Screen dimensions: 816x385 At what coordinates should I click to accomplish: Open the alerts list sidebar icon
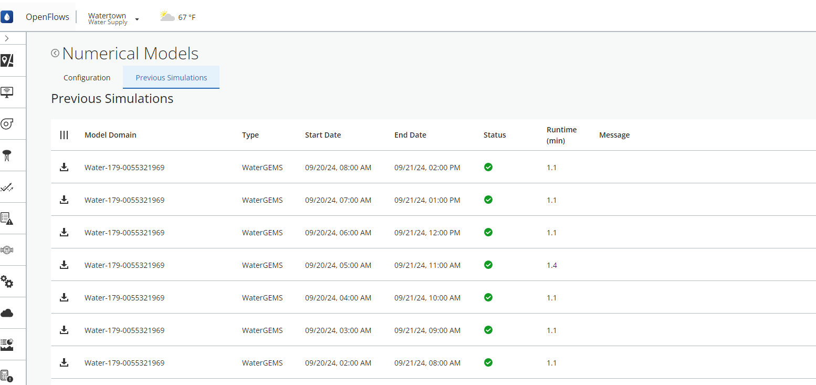(x=7, y=218)
